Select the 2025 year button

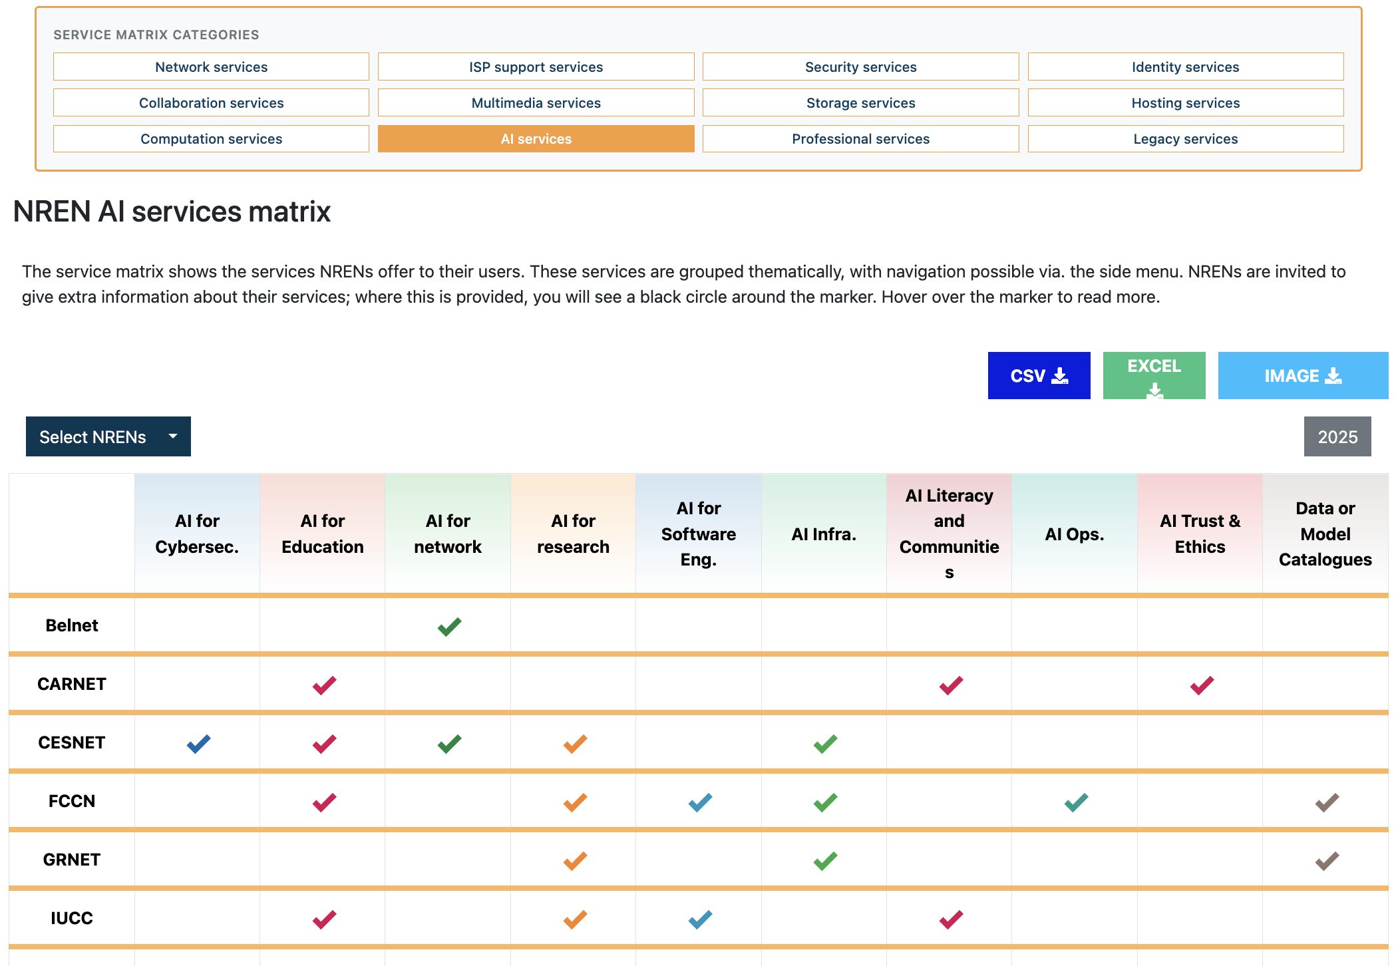[1337, 436]
